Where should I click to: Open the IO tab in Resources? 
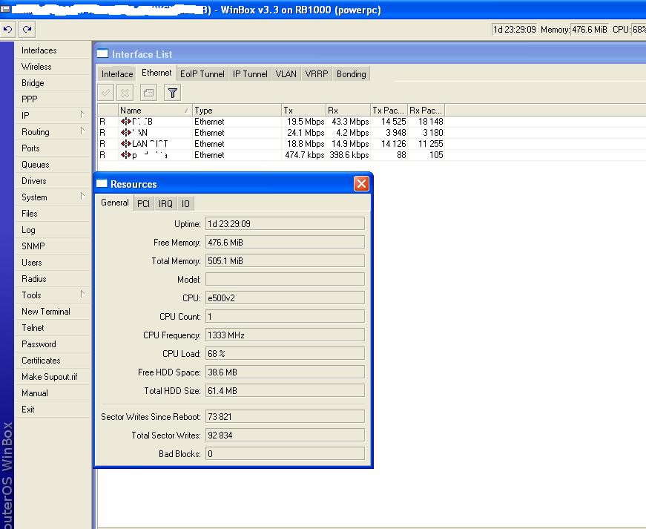point(186,204)
